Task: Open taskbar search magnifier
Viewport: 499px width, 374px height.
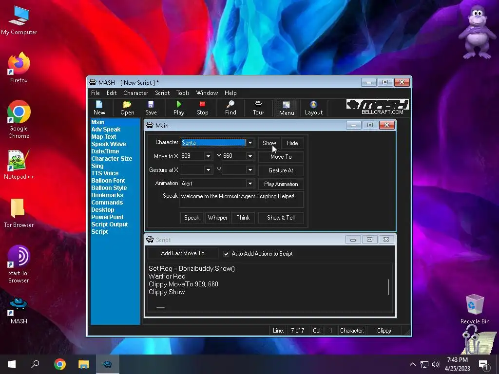Action: 35,364
